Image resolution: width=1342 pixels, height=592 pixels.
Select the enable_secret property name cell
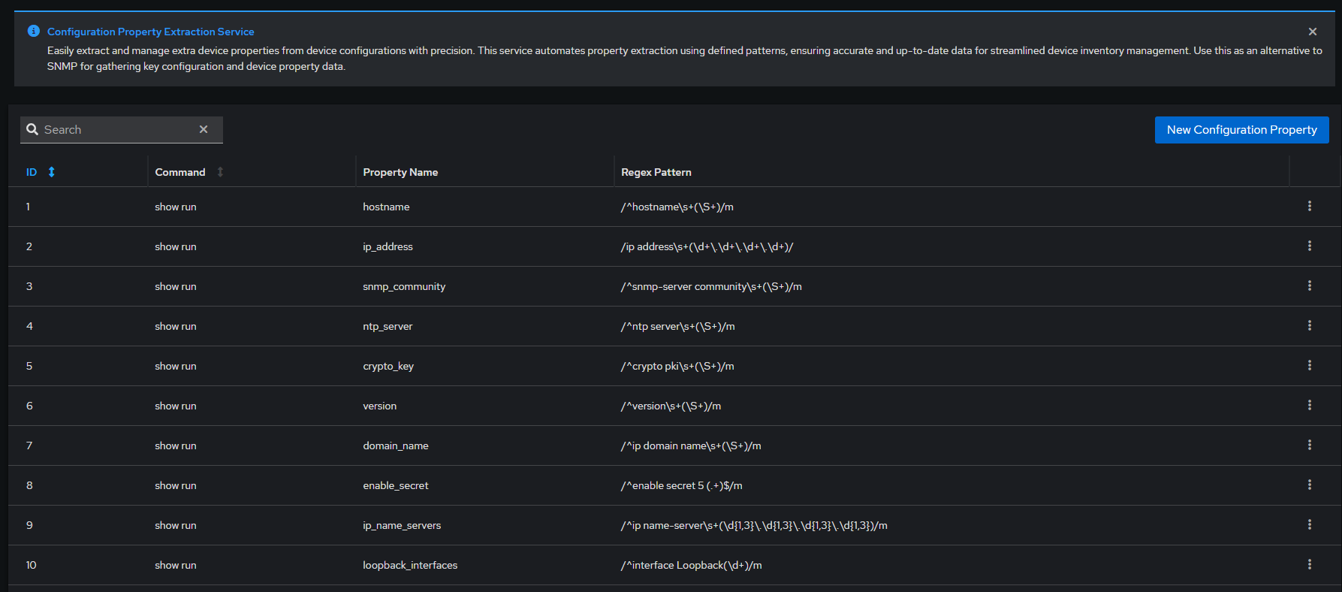pos(396,485)
